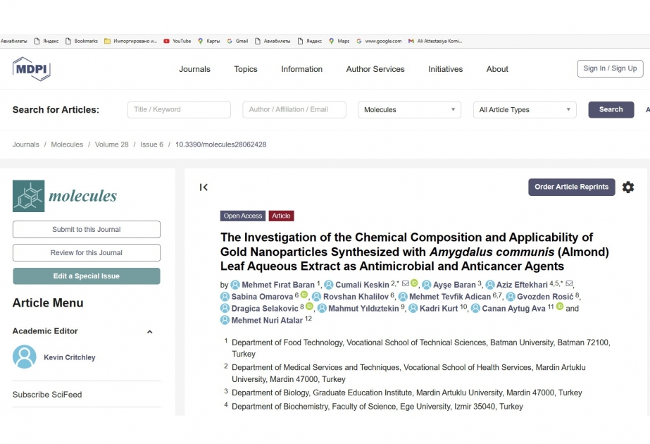
Task: Open Sabina Omarova's ORCID icon
Action: 304,295
